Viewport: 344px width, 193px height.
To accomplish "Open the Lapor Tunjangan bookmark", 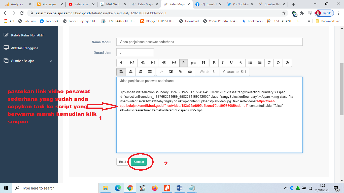I will 80,21.
